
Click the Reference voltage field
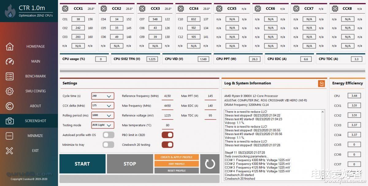coord(167,116)
